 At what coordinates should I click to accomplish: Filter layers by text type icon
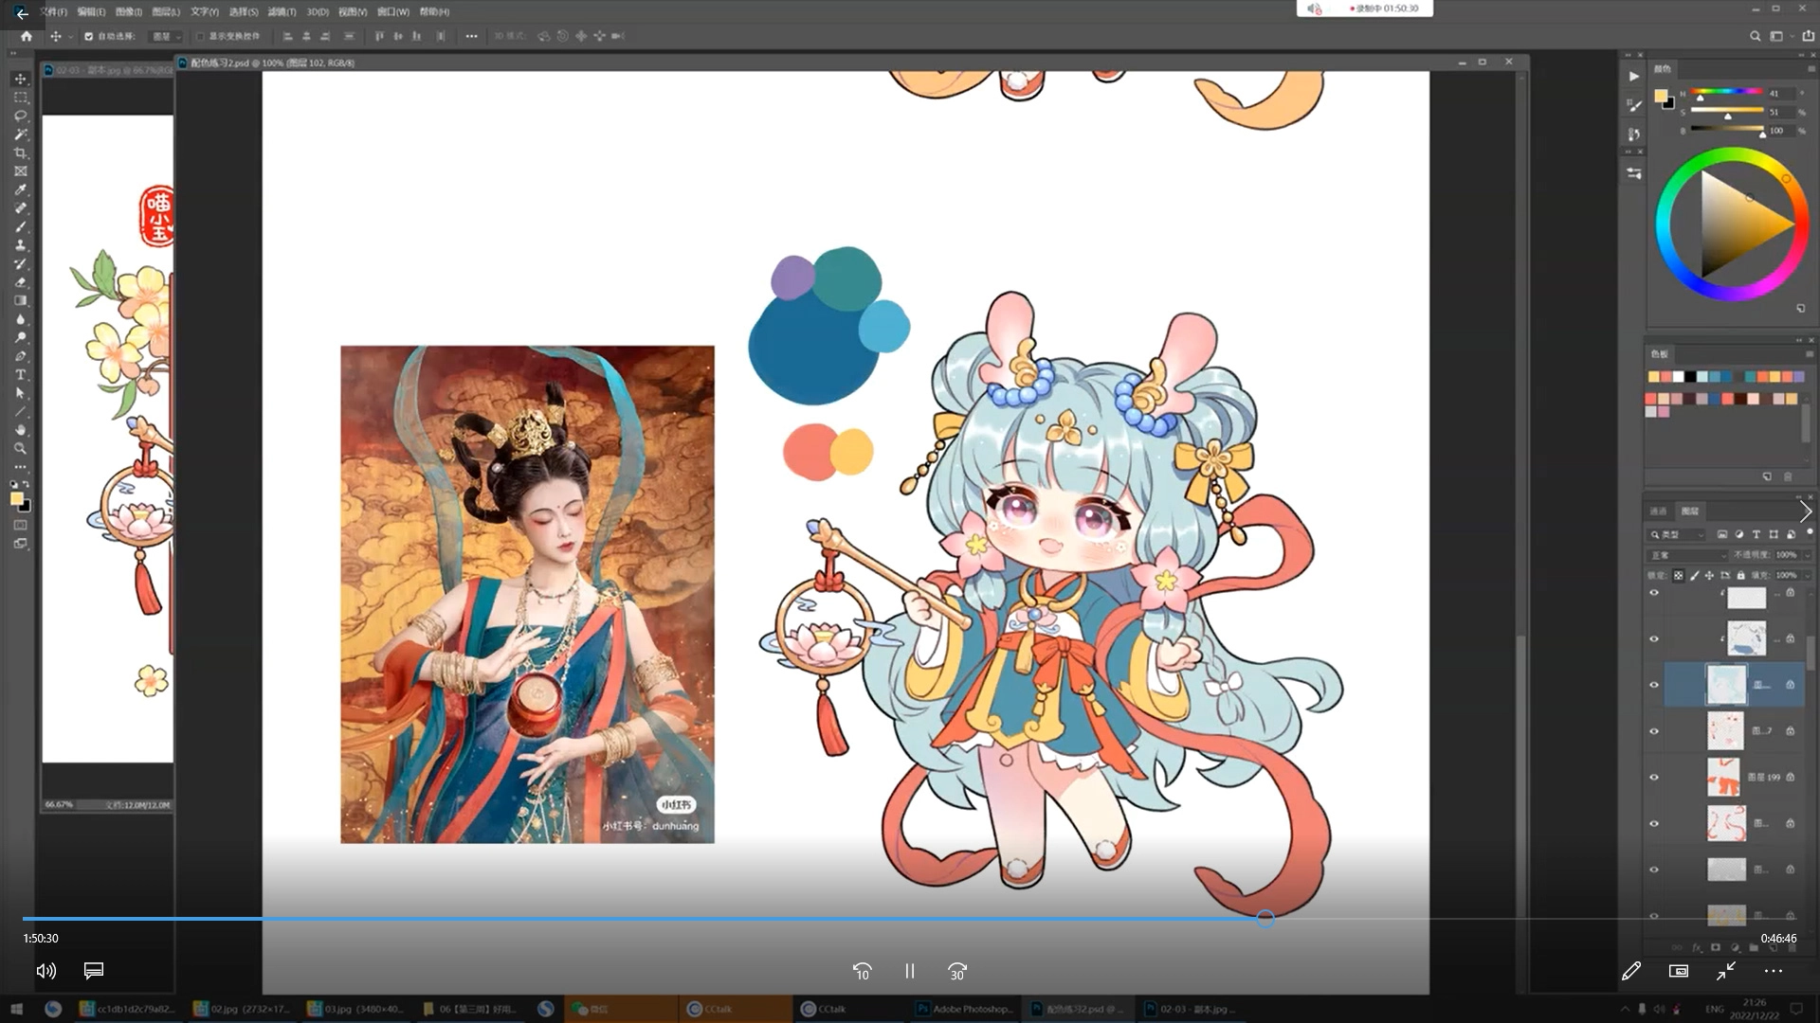tap(1756, 534)
